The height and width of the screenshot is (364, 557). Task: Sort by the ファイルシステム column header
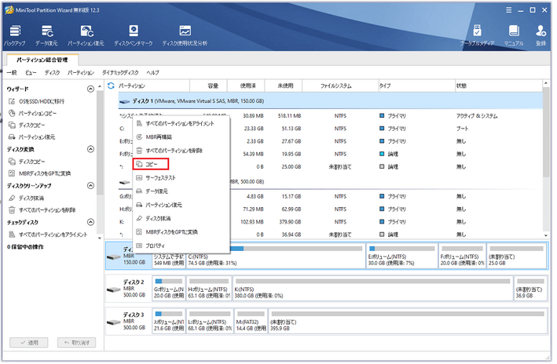pyautogui.click(x=340, y=86)
